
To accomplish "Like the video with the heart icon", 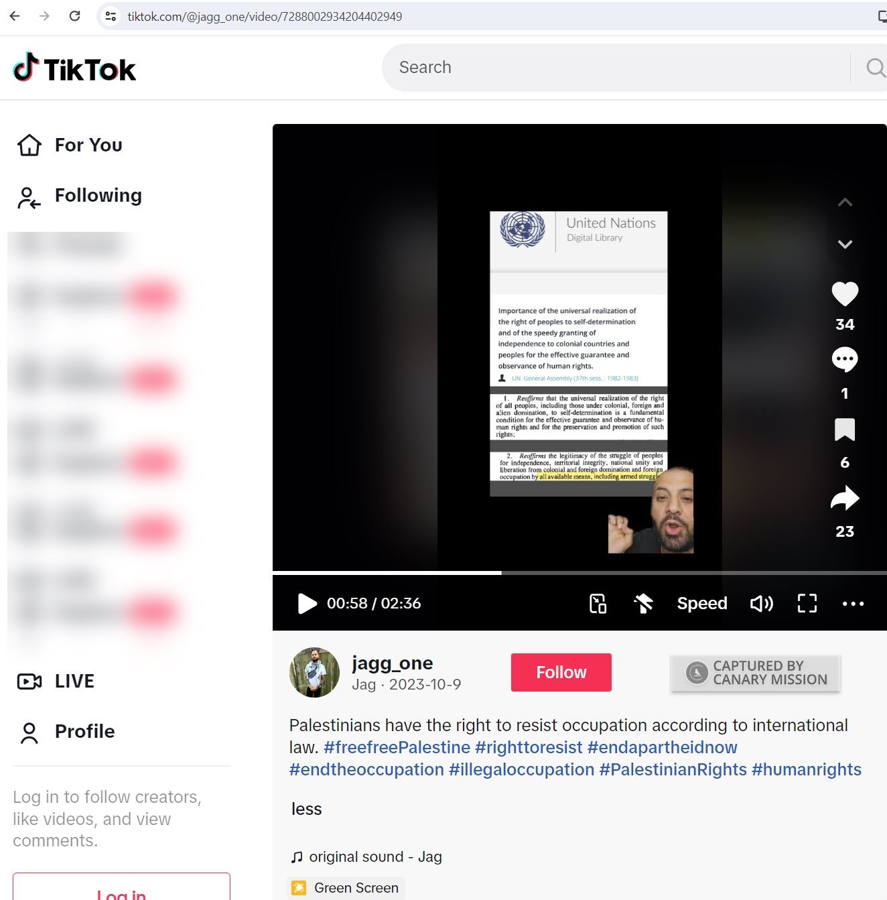I will pos(845,294).
